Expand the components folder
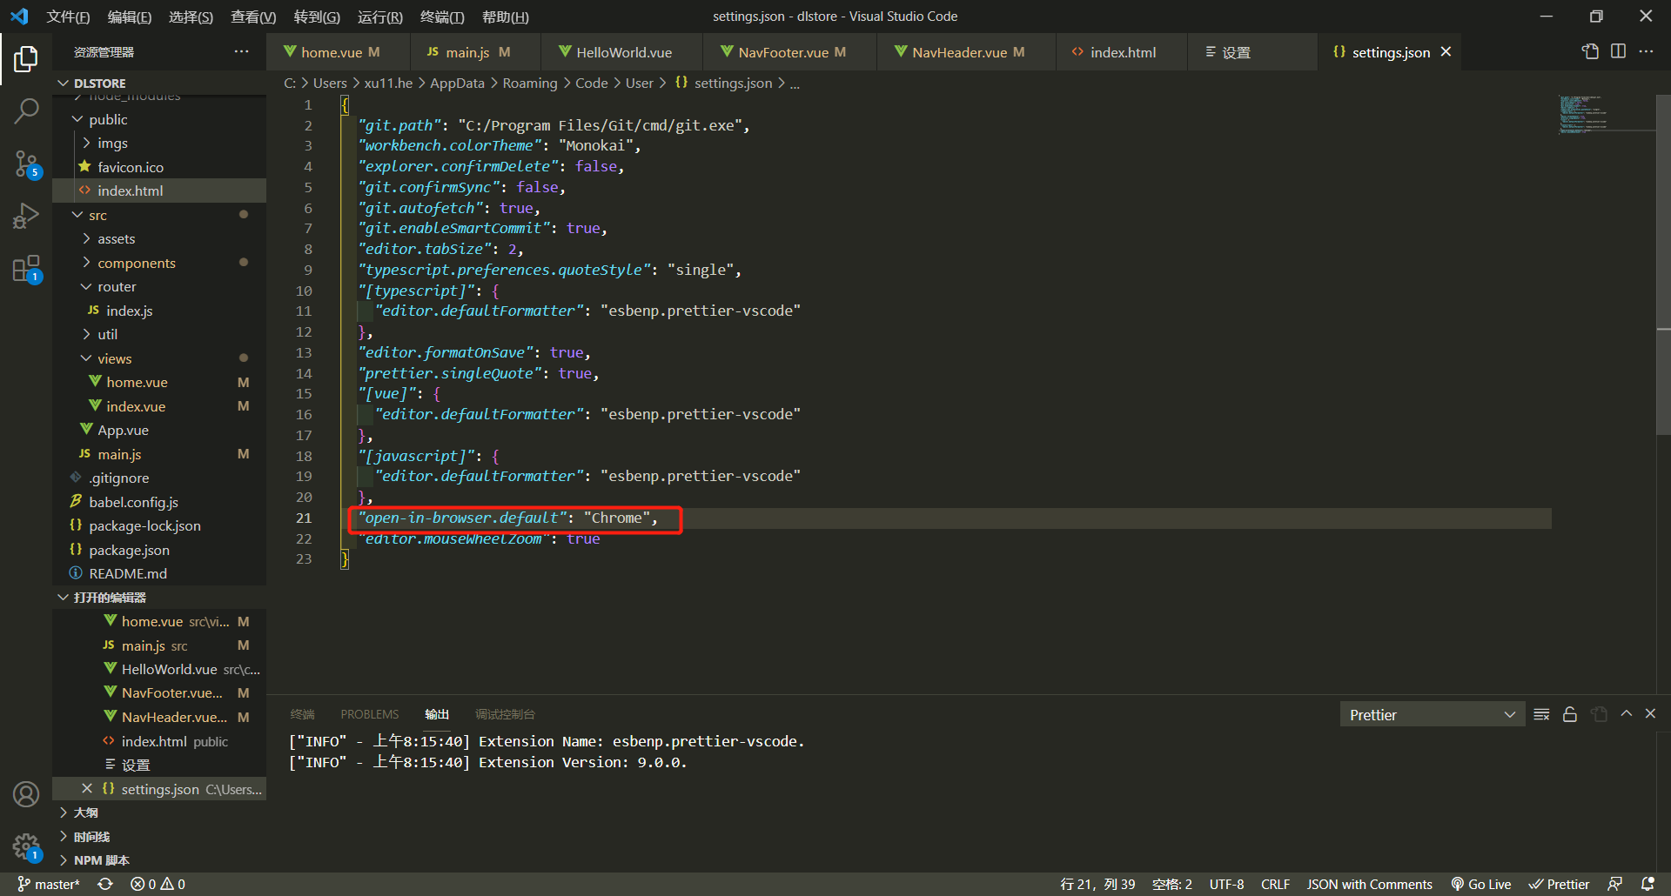The image size is (1671, 896). coord(159,263)
